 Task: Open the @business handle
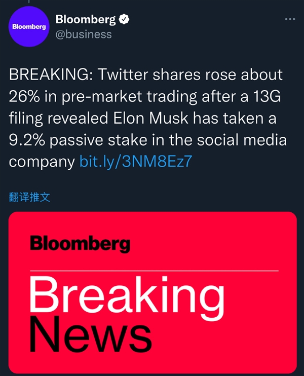84,34
